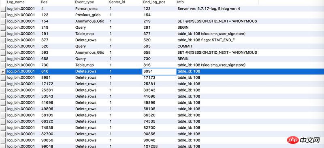Click the End_log_pos cell showing 25381
324x148 pixels.
pyautogui.click(x=159, y=84)
